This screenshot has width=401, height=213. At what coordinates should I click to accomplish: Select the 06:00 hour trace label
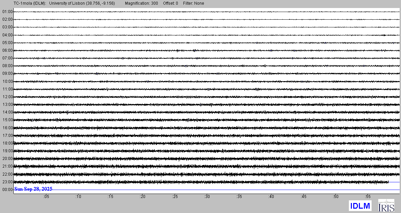pos(7,50)
